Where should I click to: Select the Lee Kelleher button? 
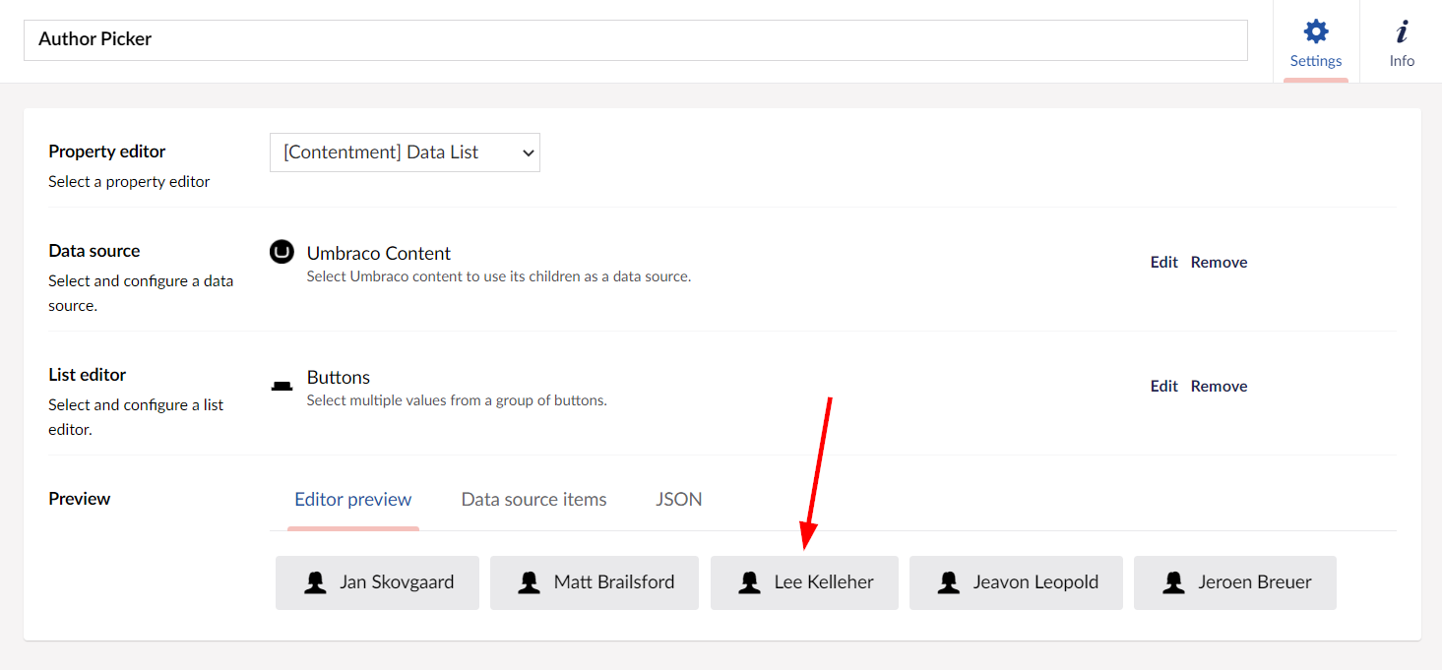[804, 582]
